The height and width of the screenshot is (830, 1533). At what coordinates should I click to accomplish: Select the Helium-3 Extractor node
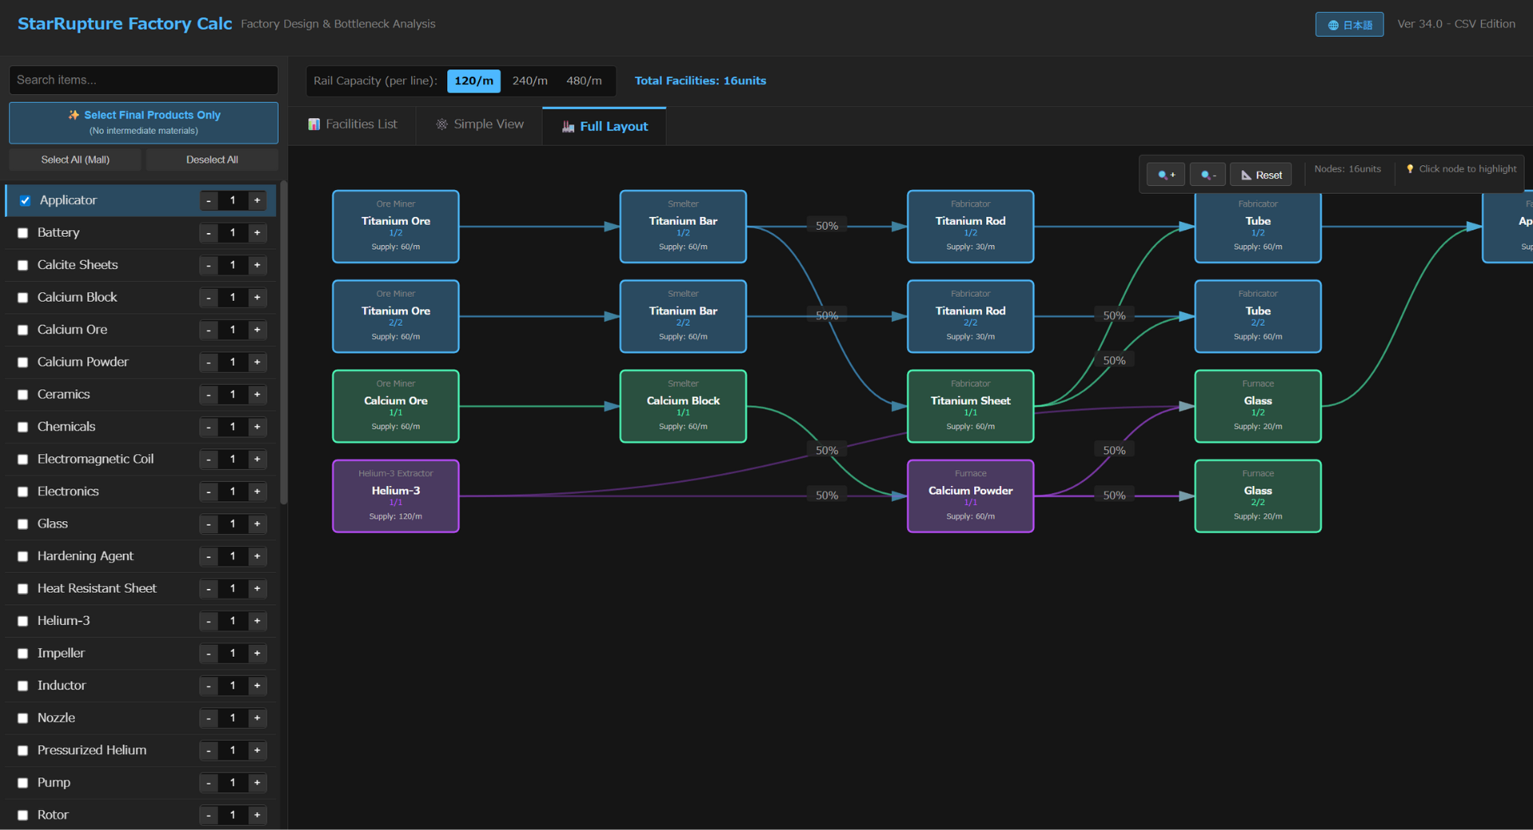[x=395, y=496]
